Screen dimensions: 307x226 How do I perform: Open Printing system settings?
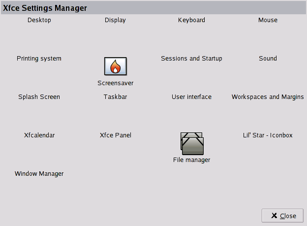[39, 59]
